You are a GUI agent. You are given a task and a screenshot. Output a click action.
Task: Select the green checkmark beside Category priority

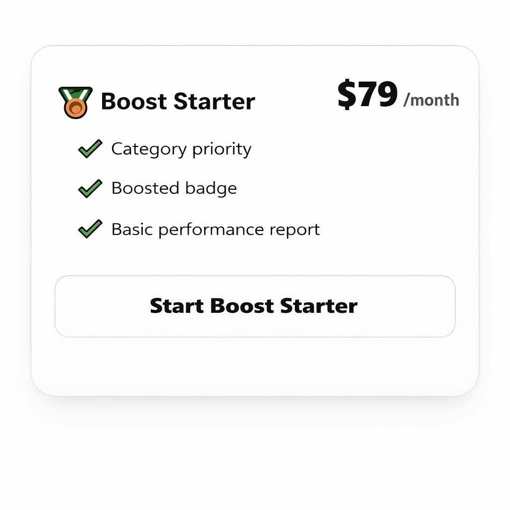click(90, 148)
